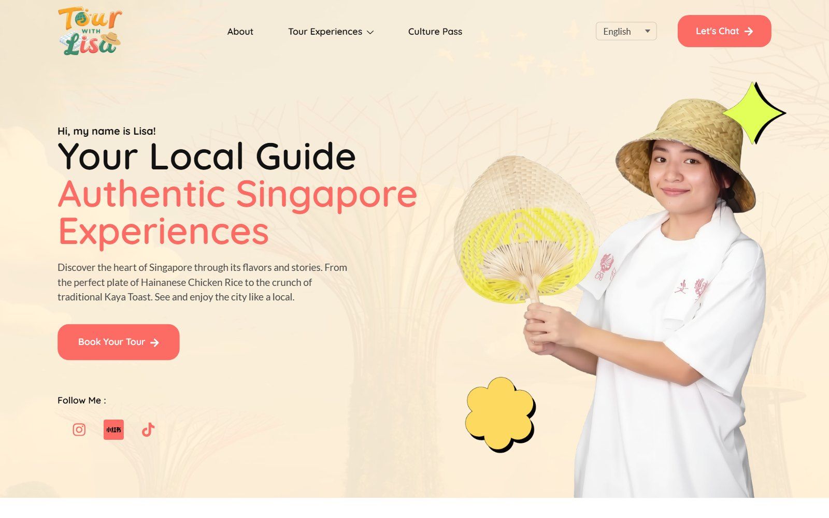Click the paragraph starting 'Discover the heart of Singapore'
Screen dimensions: 829x518
point(203,282)
